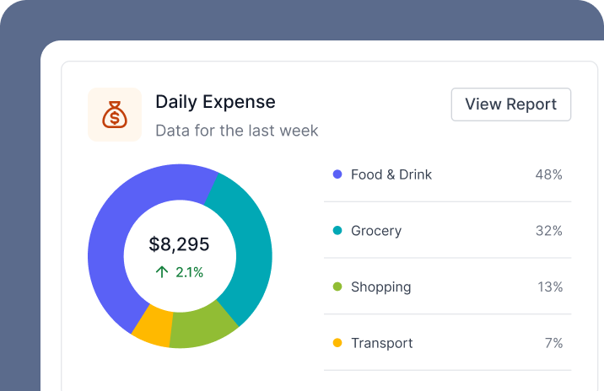Click the teal Grocery legend dot
This screenshot has height=391, width=604.
click(x=337, y=231)
